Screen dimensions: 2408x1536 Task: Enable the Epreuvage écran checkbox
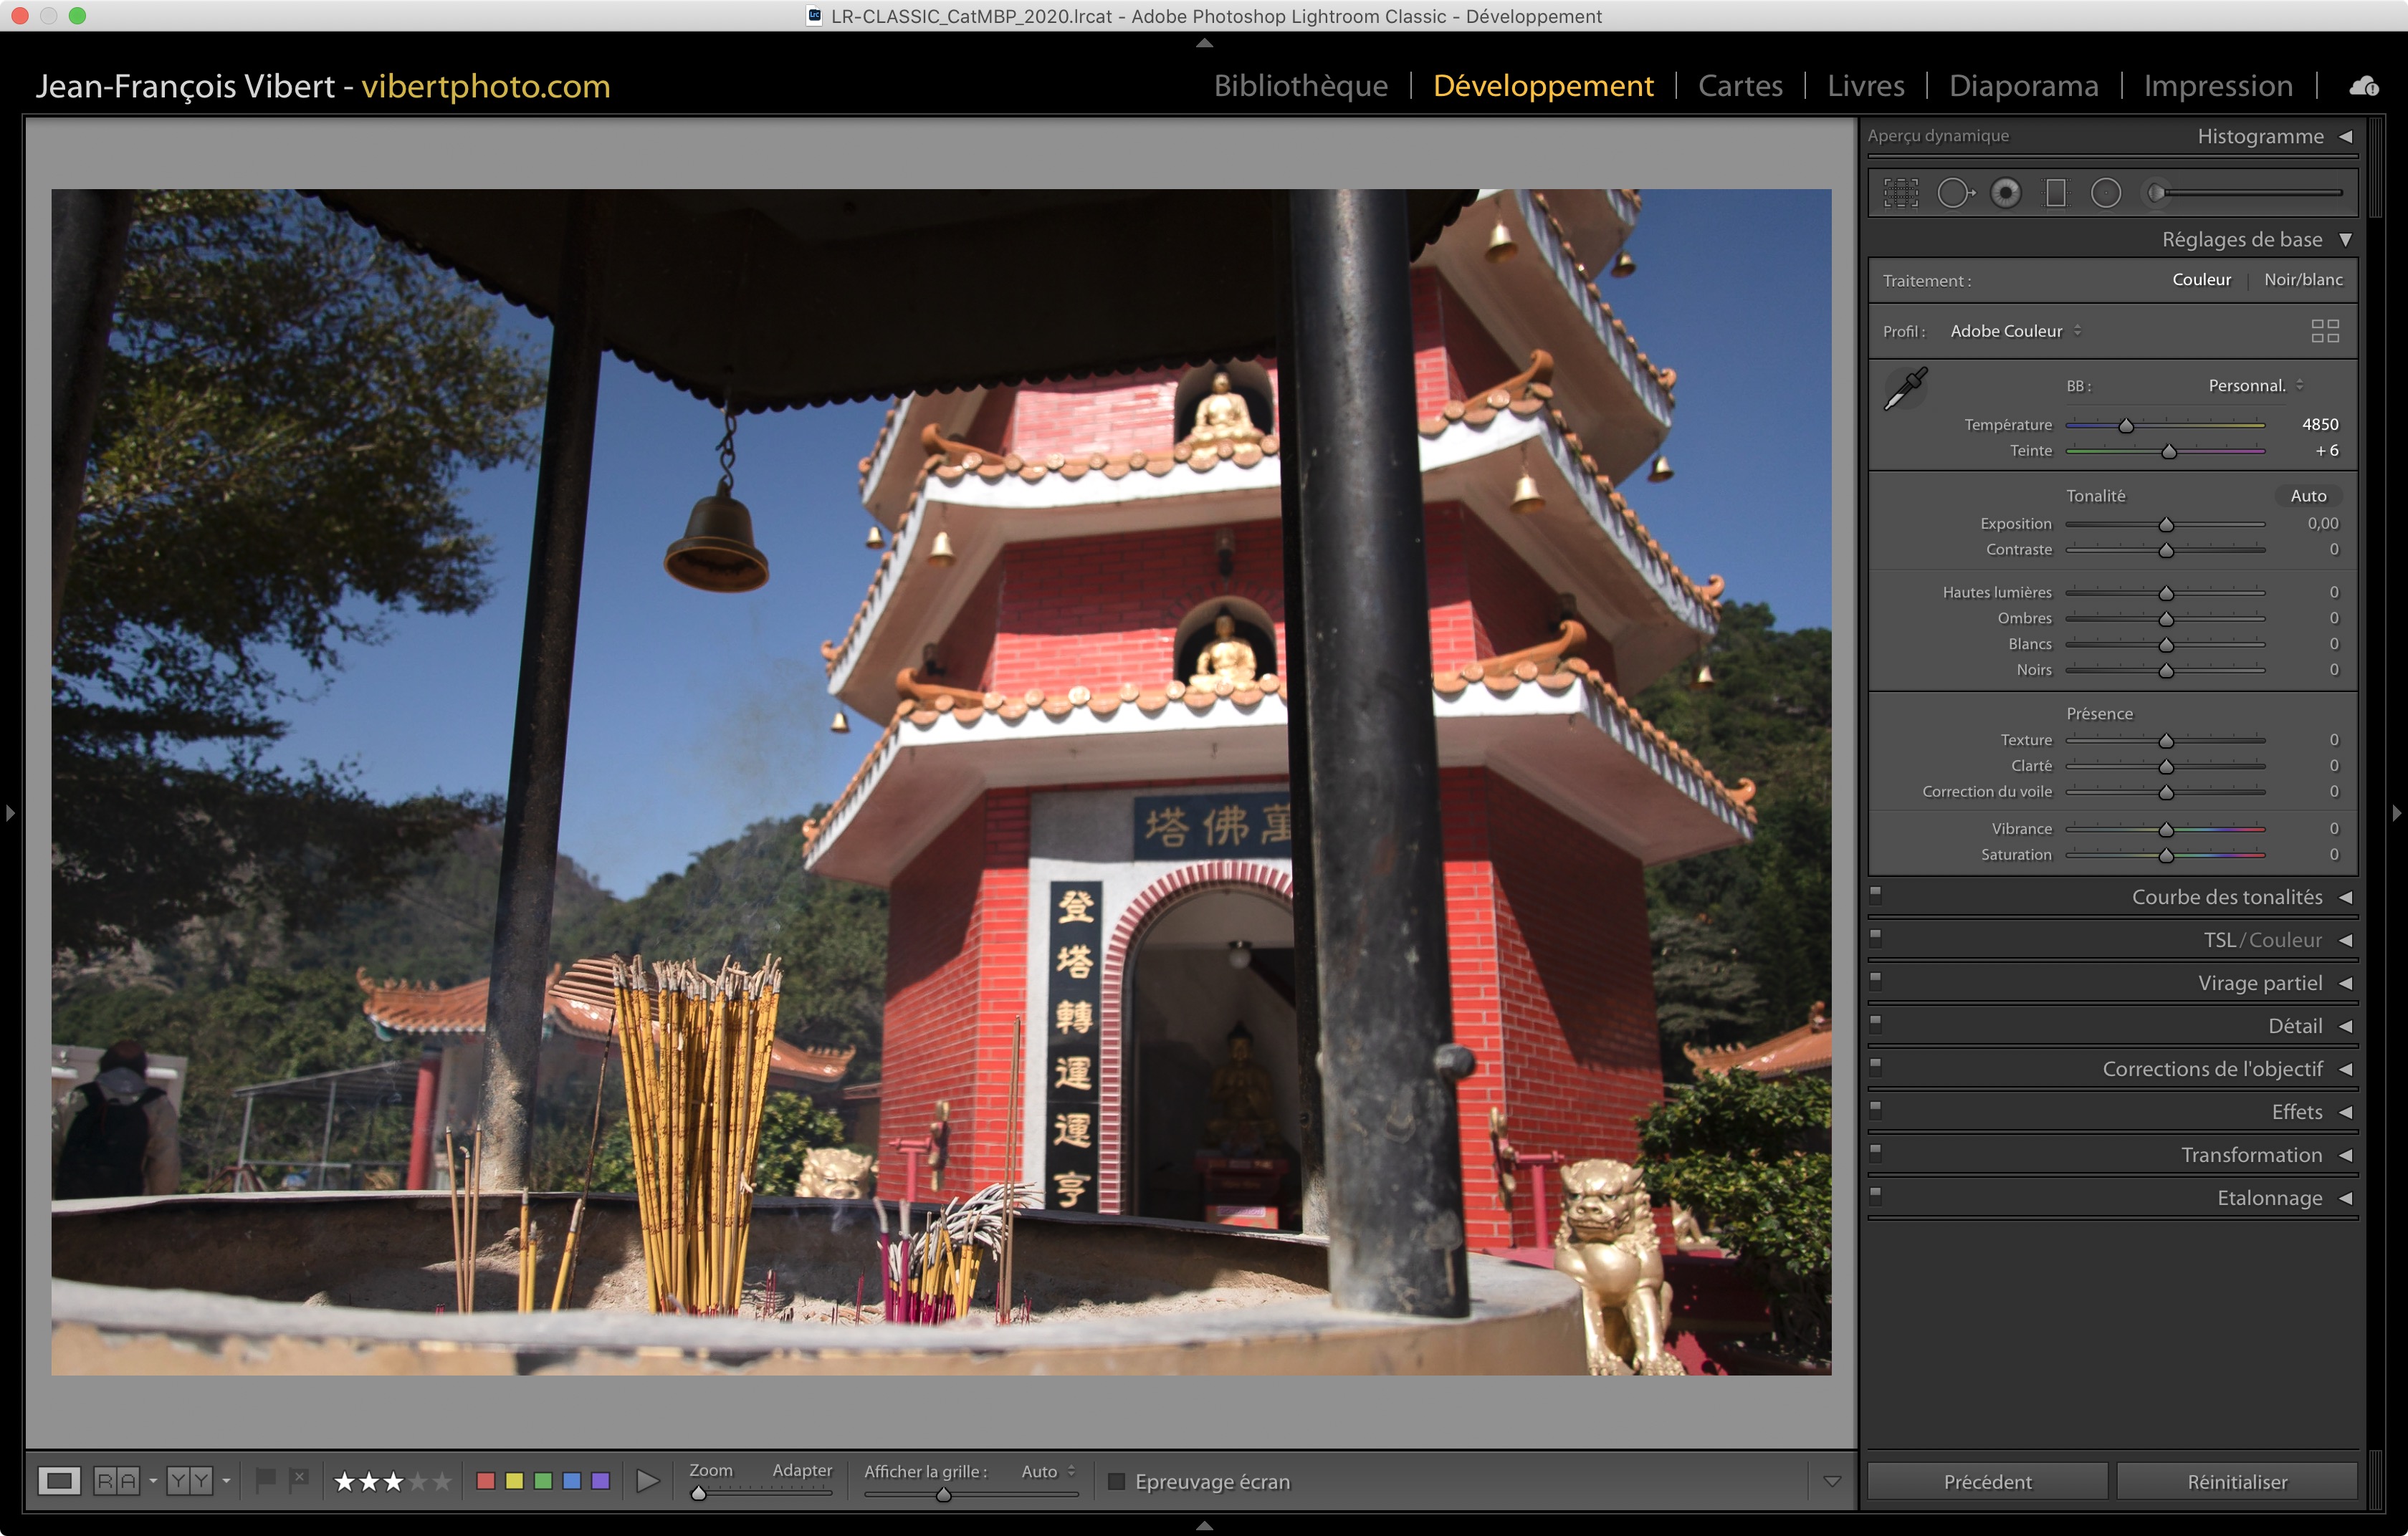coord(1117,1481)
